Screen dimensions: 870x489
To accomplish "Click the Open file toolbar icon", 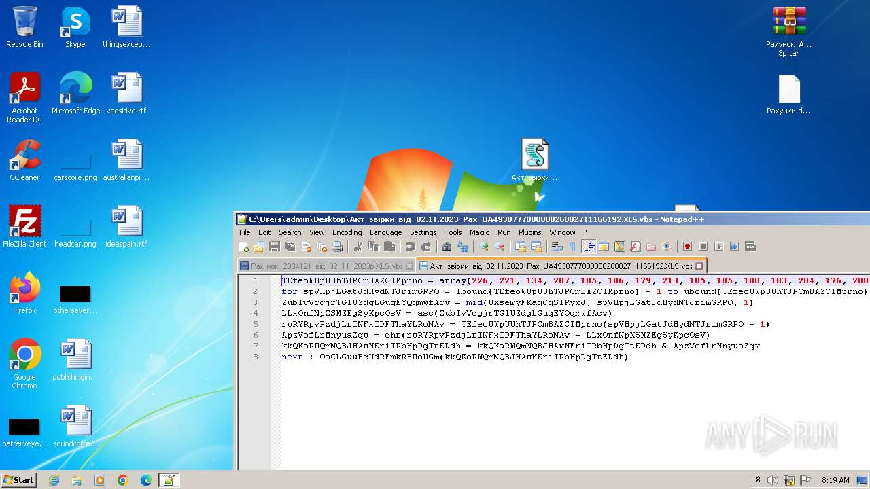I will tap(259, 247).
